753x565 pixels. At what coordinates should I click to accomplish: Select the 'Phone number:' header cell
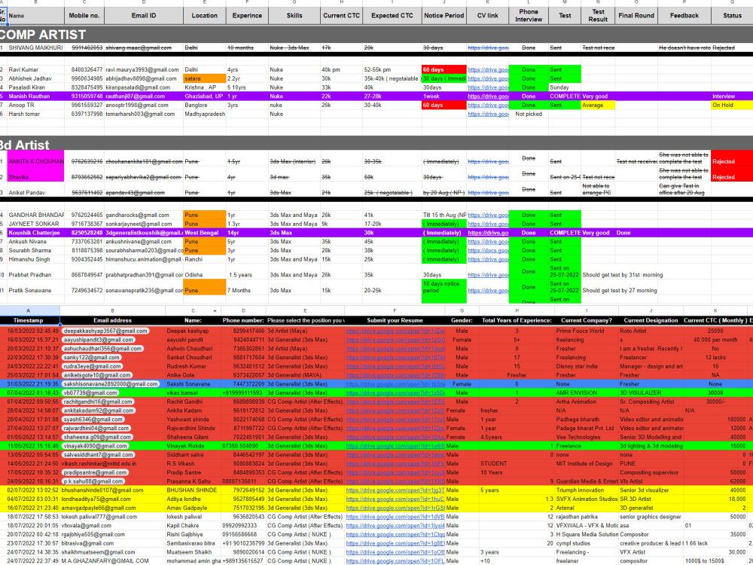[243, 320]
